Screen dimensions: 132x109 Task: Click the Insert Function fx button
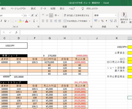(x=16, y=32)
